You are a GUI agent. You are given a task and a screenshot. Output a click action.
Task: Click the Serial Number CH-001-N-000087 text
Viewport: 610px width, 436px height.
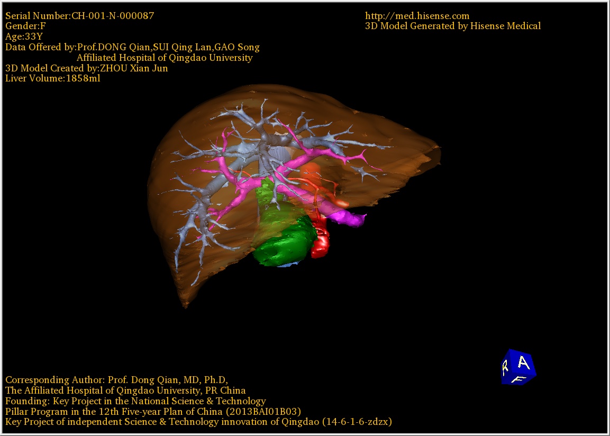point(80,15)
